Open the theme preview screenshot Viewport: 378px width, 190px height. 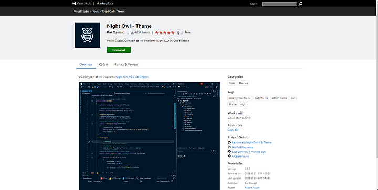click(x=149, y=136)
